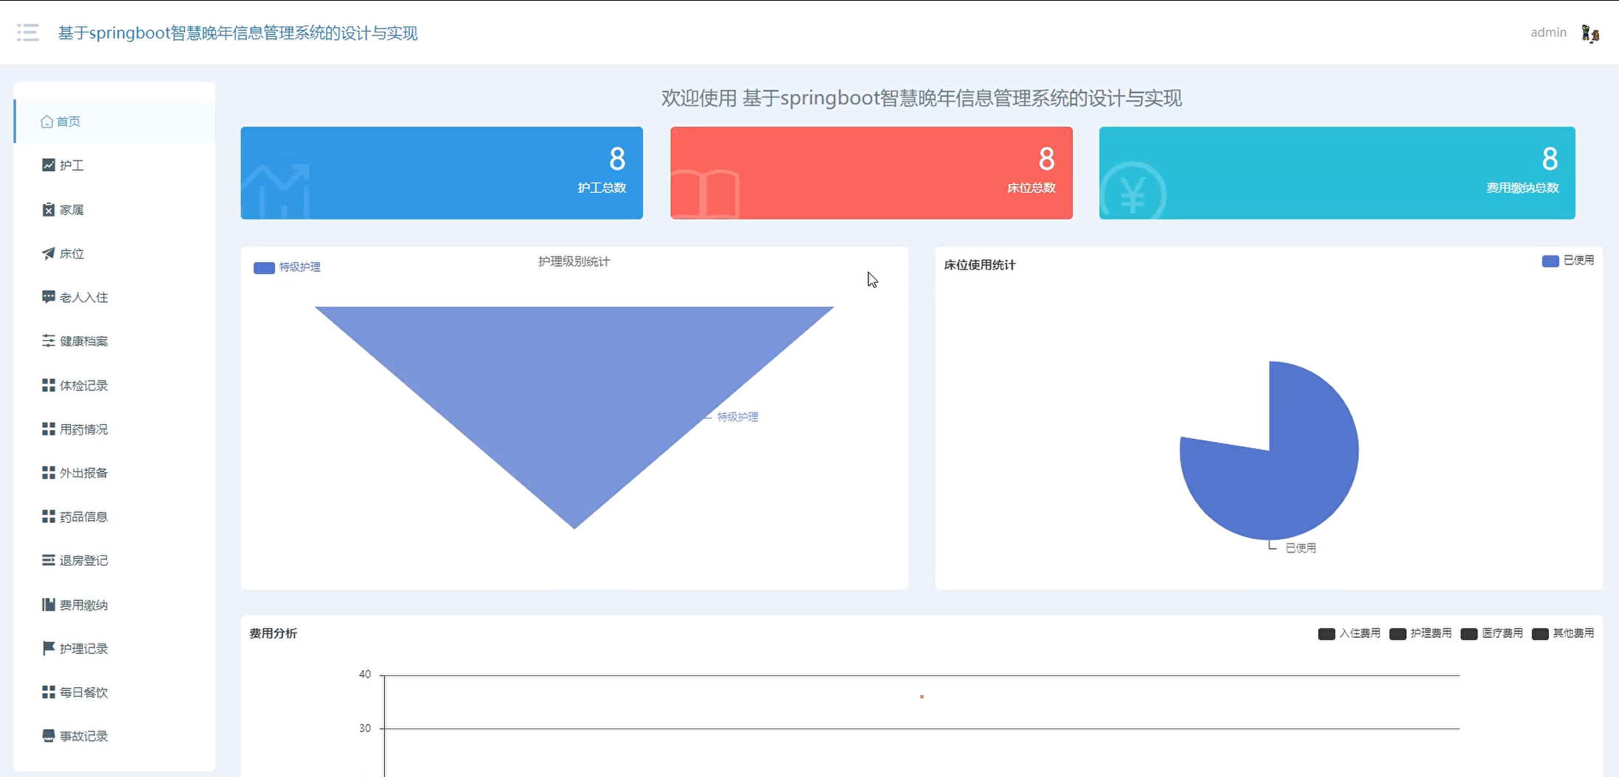Click the paper plane icon beside 床位
Screen dimensions: 1619x777
pyautogui.click(x=49, y=253)
